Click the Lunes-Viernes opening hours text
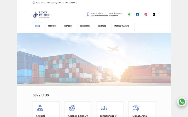 coord(57,3)
